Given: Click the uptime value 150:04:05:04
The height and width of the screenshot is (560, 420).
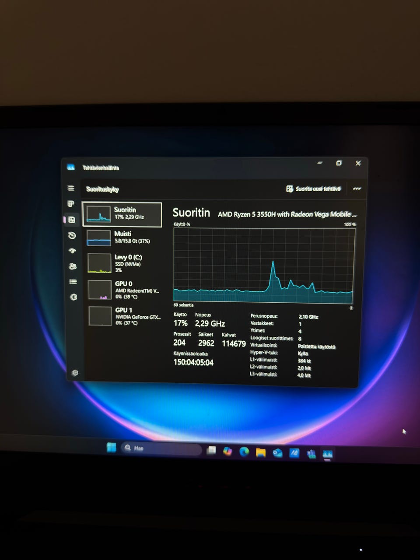Looking at the screenshot, I should point(193,362).
